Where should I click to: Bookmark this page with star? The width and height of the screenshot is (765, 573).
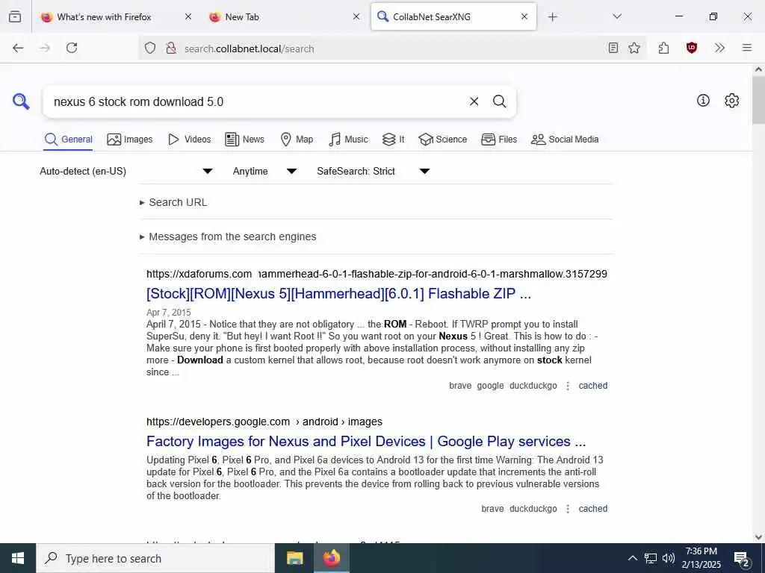click(634, 48)
